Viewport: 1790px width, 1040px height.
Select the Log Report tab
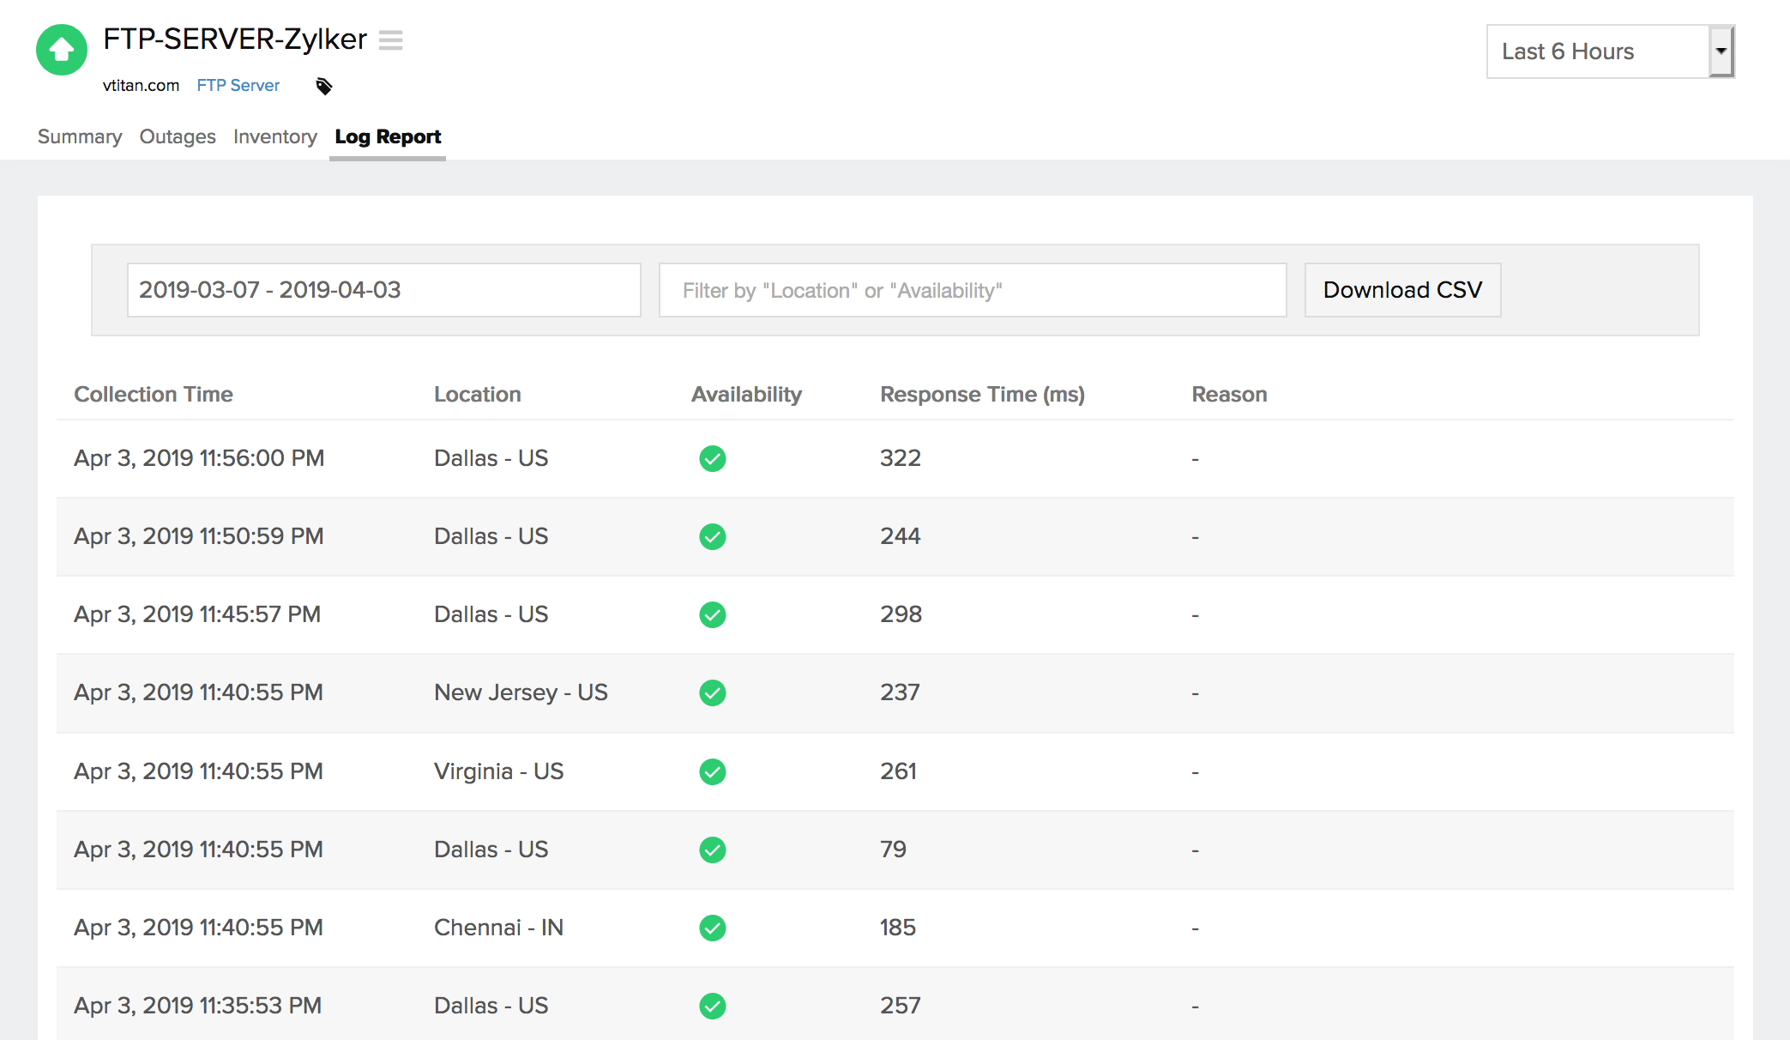(x=388, y=136)
